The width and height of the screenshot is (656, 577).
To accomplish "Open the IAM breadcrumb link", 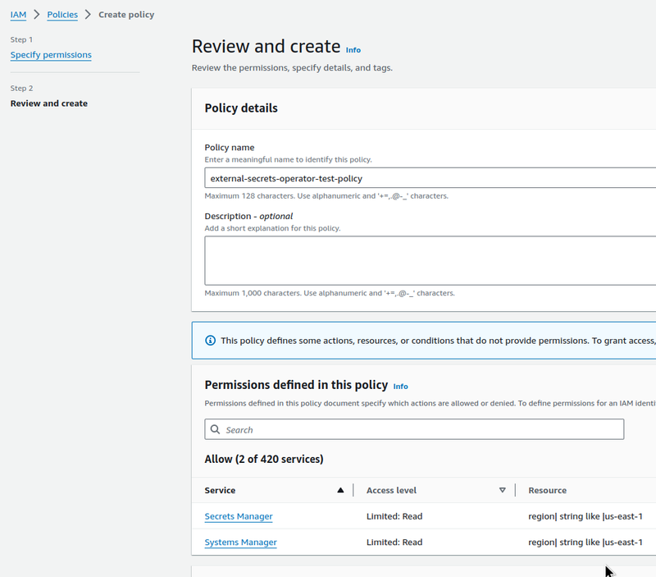I will point(18,15).
